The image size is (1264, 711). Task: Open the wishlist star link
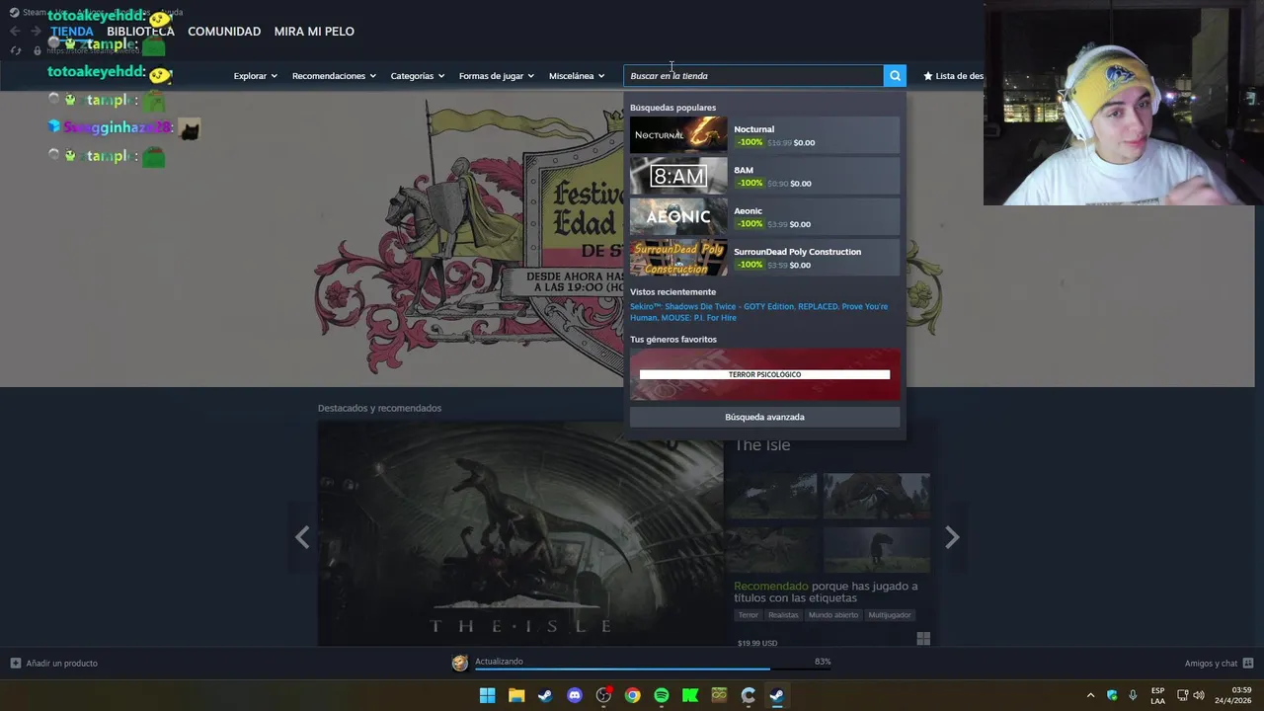pos(953,76)
